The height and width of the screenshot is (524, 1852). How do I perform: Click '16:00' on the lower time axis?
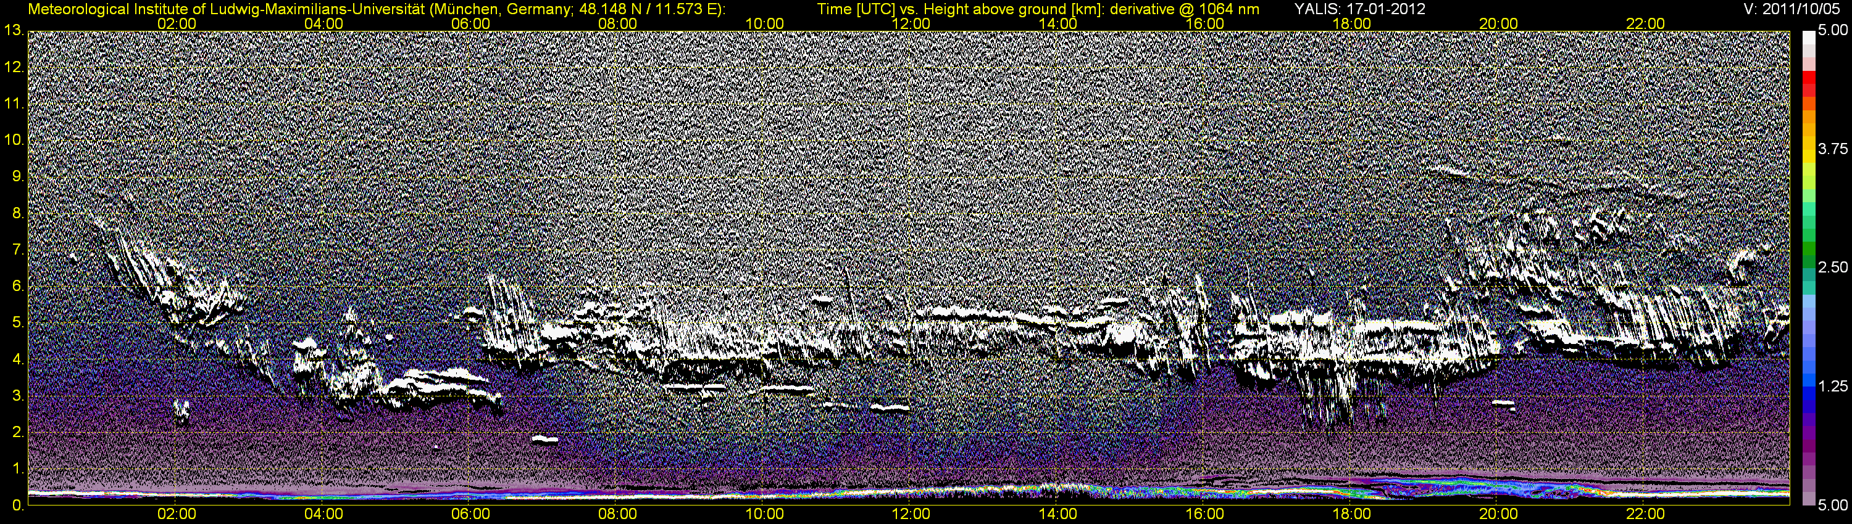tap(1205, 515)
